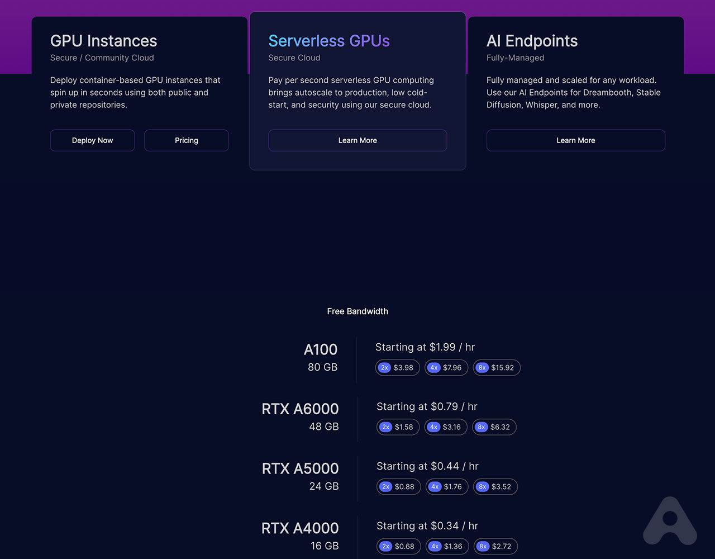Pick the 4x RTX A6000 option at $3.16
715x559 pixels.
pos(446,427)
